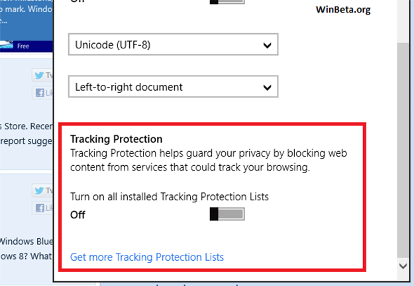Click the chevron on the Unicode (UTF-8) box
Viewport: 414px width, 286px height.
[x=267, y=46]
